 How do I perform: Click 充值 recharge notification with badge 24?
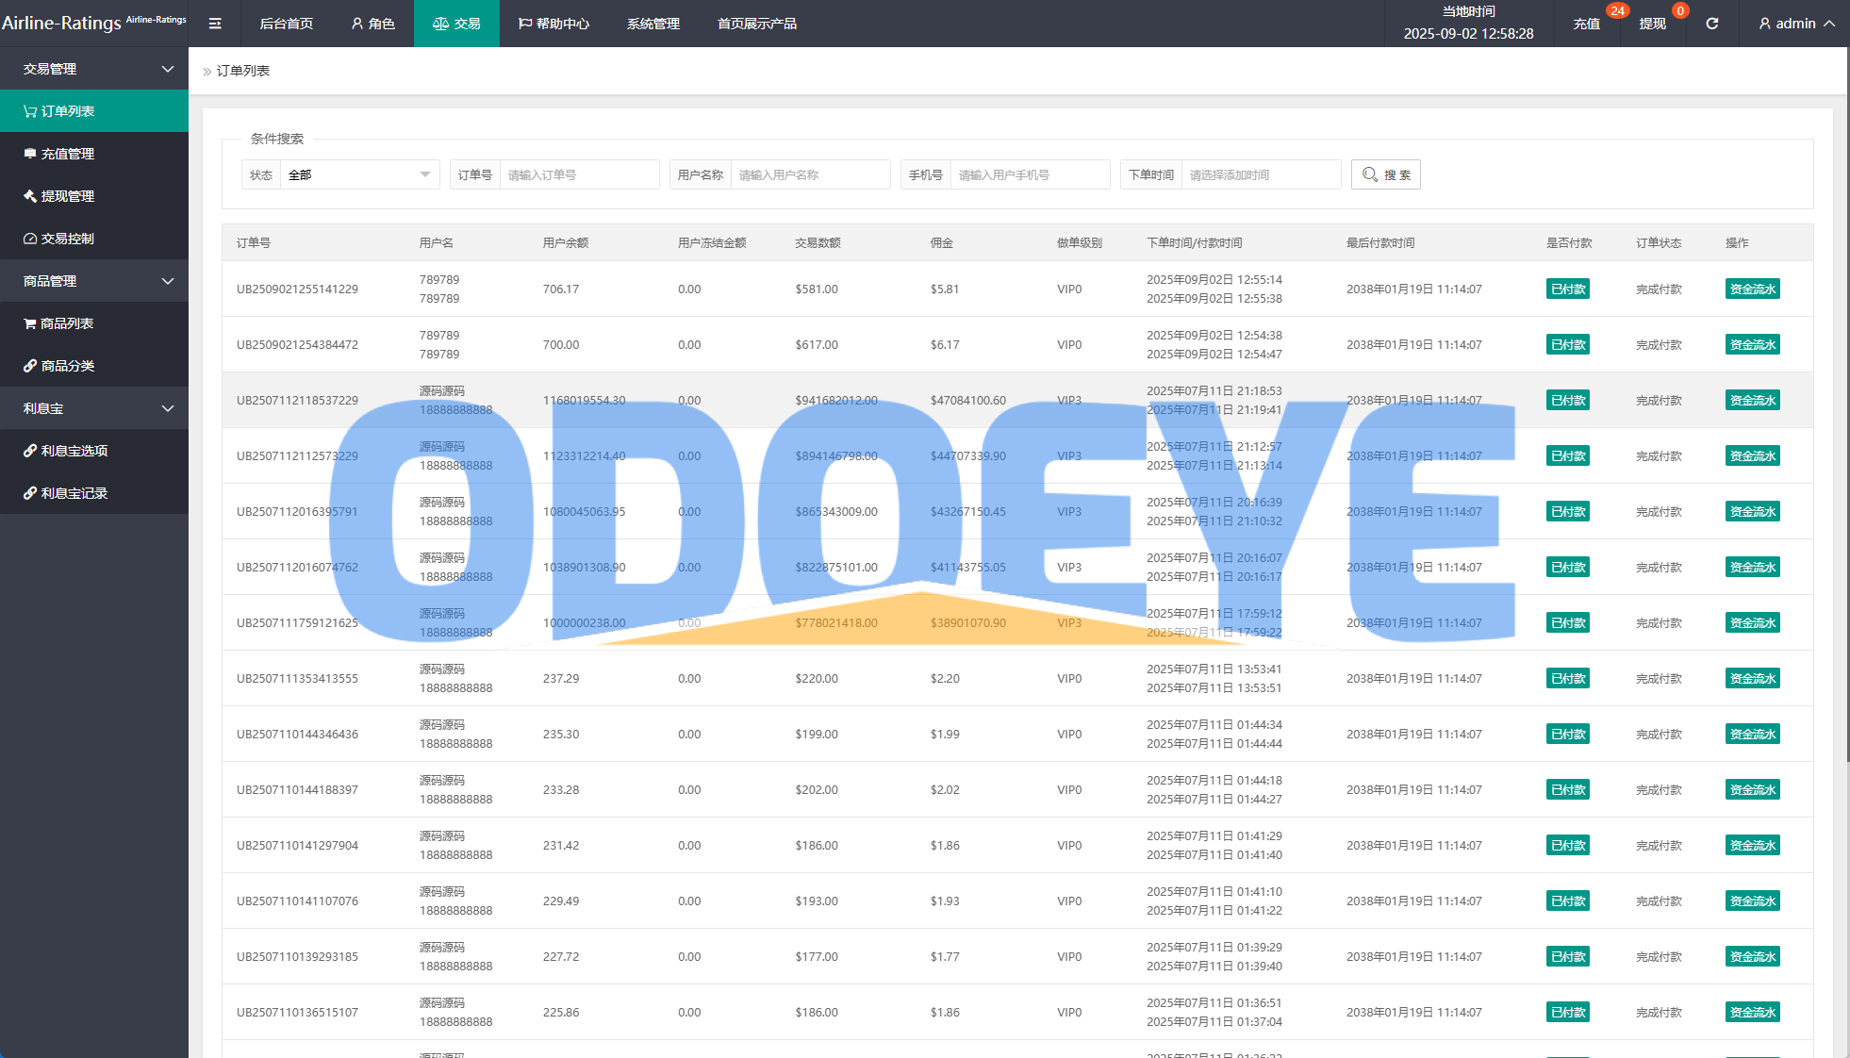coord(1587,24)
